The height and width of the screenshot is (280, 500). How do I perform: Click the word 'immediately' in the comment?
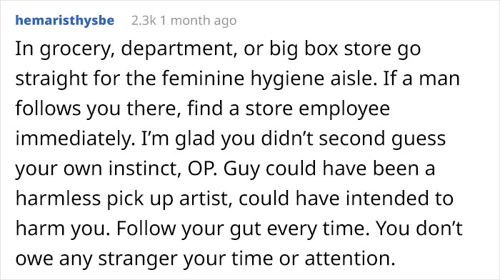[x=73, y=139]
